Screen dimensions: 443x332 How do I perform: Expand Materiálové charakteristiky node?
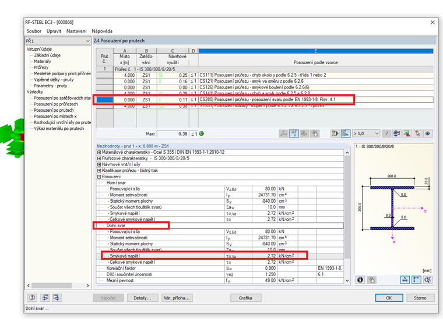coord(99,152)
